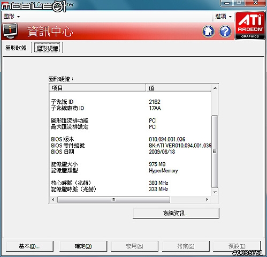The image size is (267, 257).
Task: Click the BK-ATI VER010.094.001.036 value
Action: [180, 146]
